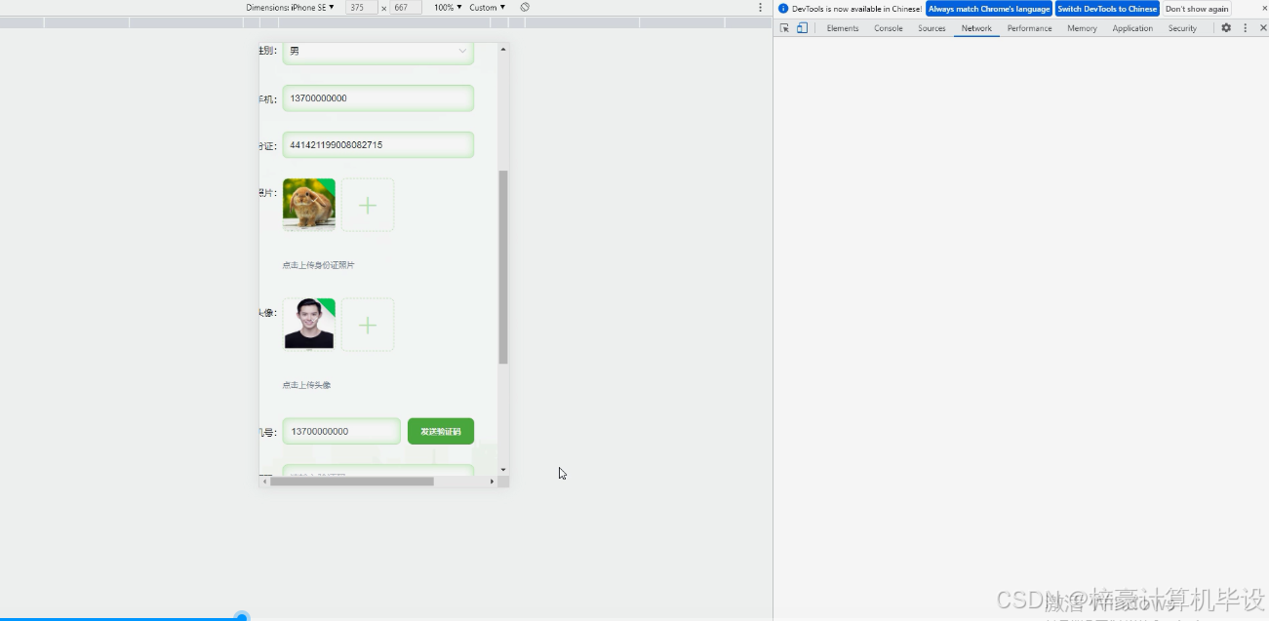Focus the phone field beside 发送验证码
The height and width of the screenshot is (621, 1269).
coord(341,431)
